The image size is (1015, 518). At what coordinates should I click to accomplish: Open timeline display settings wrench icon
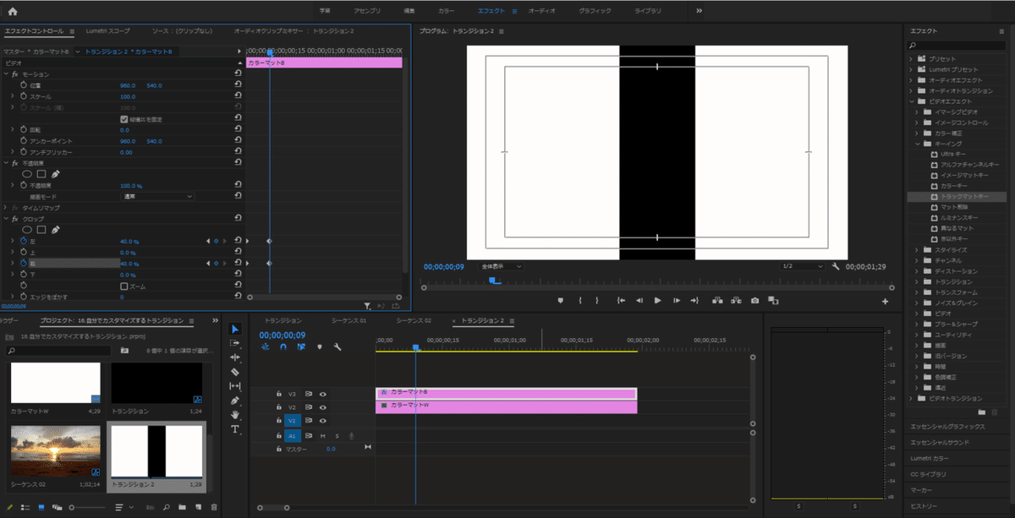pyautogui.click(x=337, y=346)
